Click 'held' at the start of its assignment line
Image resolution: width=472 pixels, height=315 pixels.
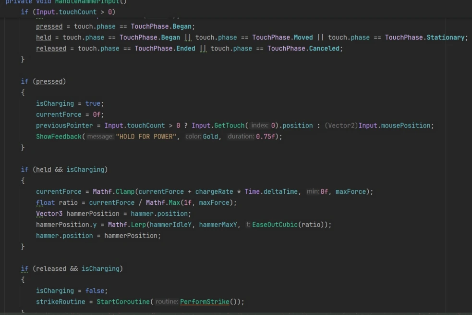click(44, 38)
